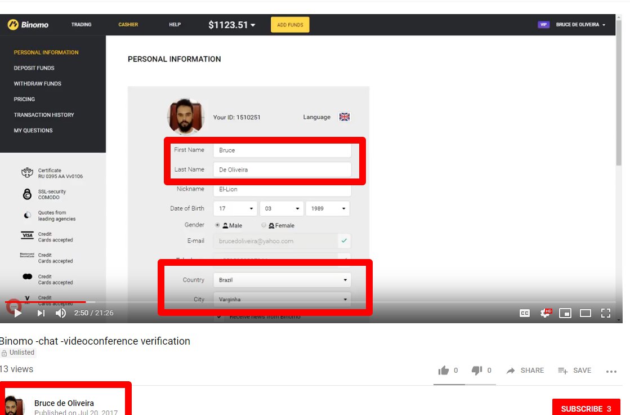
Task: Click the VISA card icon
Action: point(27,235)
